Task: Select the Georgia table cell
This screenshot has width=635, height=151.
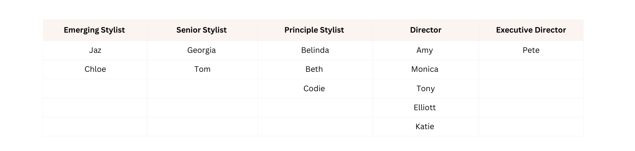Action: pos(202,50)
